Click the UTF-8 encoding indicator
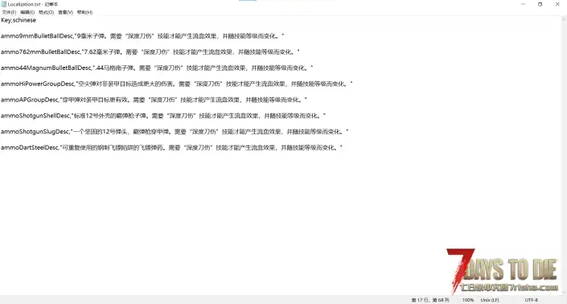 [x=531, y=300]
